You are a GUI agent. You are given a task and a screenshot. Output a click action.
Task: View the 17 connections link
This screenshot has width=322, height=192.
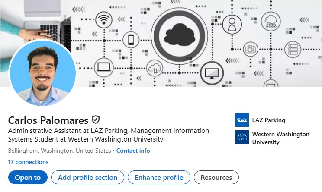click(28, 162)
